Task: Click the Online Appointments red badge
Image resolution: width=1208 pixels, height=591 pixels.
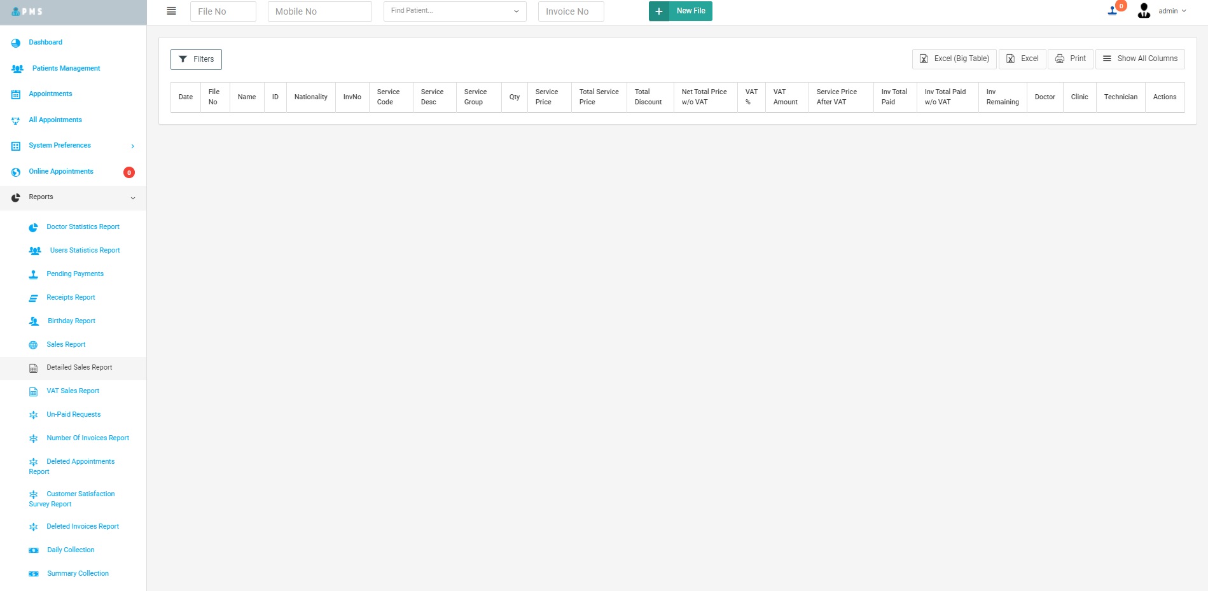Action: click(x=128, y=172)
